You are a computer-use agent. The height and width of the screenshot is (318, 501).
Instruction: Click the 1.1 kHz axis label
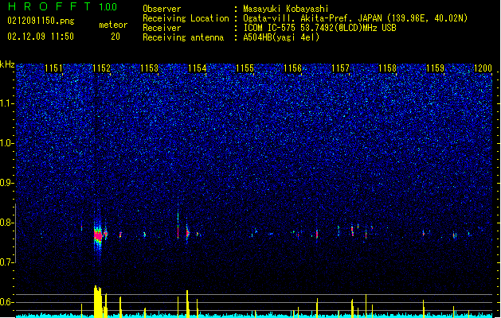7,103
